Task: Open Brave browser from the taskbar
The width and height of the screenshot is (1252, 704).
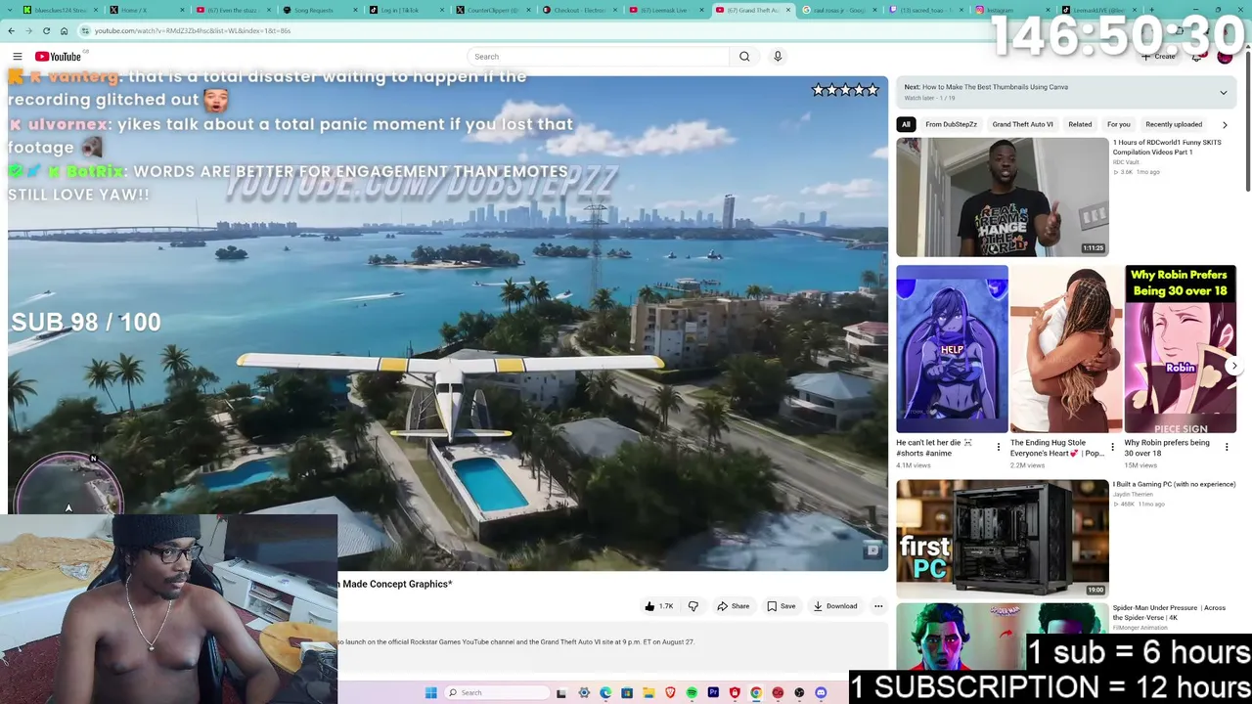Action: 670,693
